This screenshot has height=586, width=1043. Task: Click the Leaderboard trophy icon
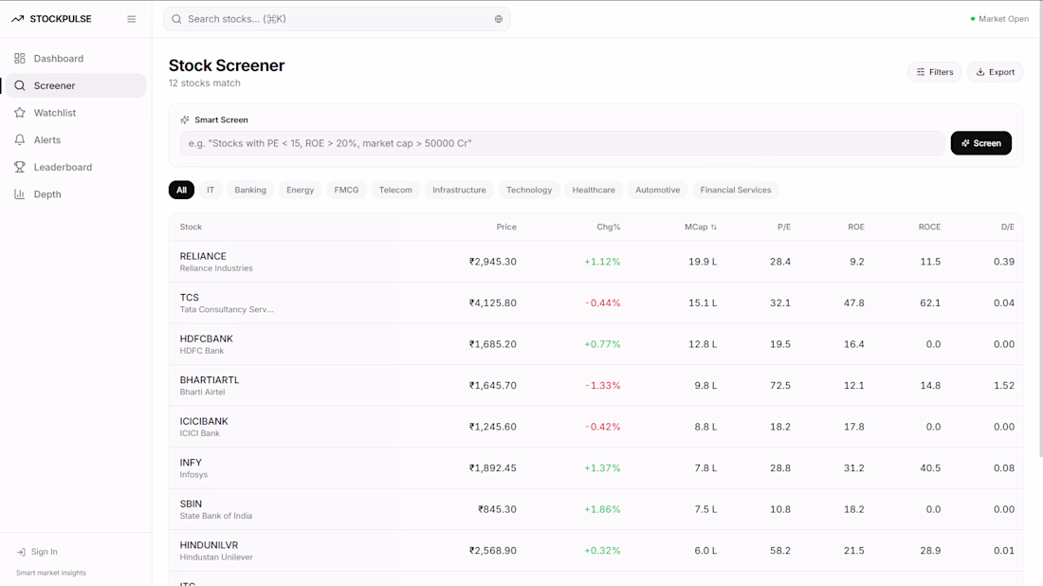point(20,167)
